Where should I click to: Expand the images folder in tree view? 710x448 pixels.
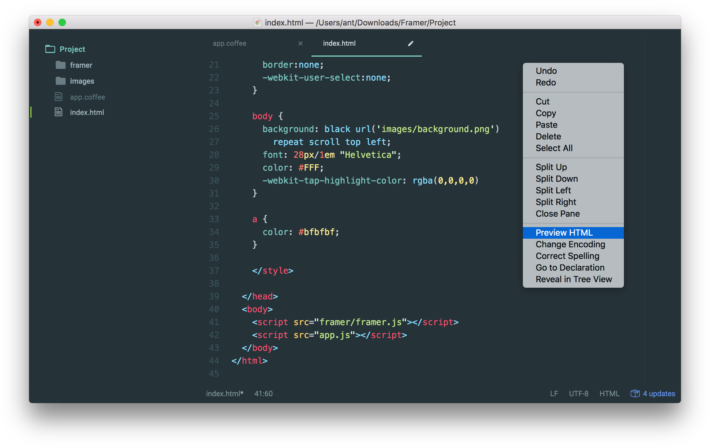click(x=82, y=81)
